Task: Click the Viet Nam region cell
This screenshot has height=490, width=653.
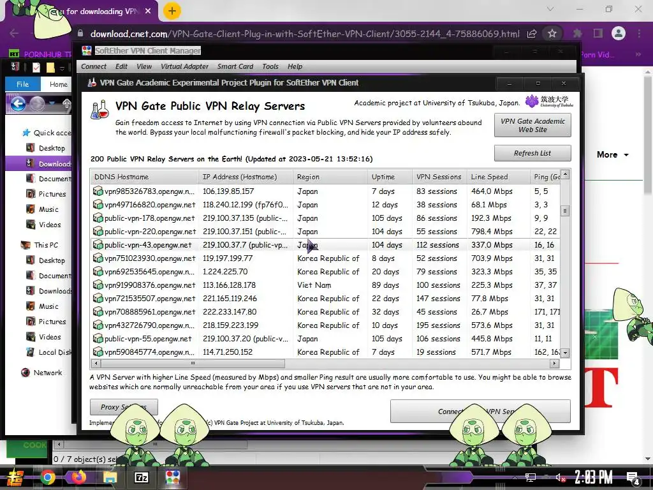Action: pos(314,285)
